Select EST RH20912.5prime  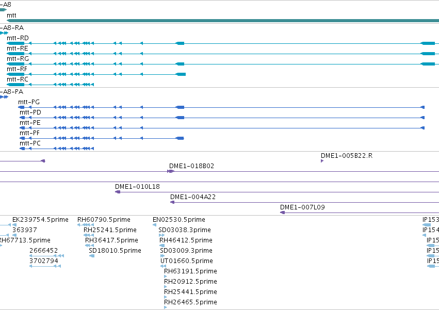(191, 282)
